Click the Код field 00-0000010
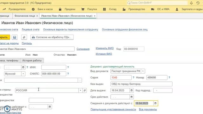This screenshot has width=203, height=114. 134,49
